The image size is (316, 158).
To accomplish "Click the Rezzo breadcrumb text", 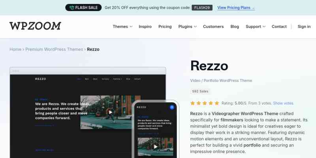I will (x=93, y=49).
